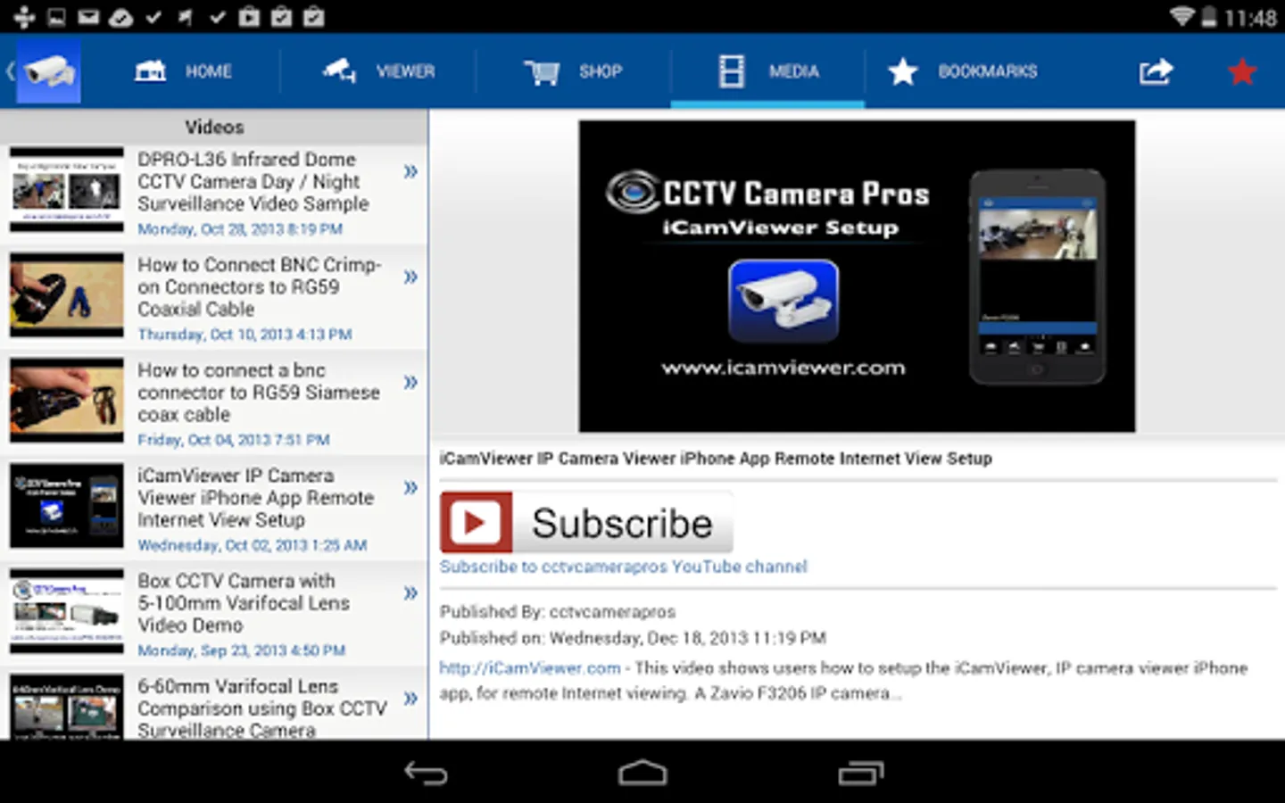Tap the battery status icon
The width and height of the screenshot is (1285, 803).
tap(1208, 17)
